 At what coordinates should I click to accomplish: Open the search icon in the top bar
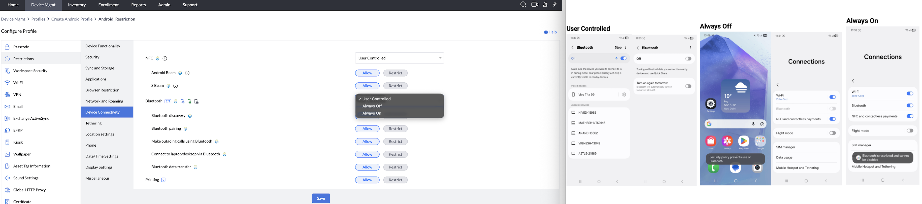523,5
